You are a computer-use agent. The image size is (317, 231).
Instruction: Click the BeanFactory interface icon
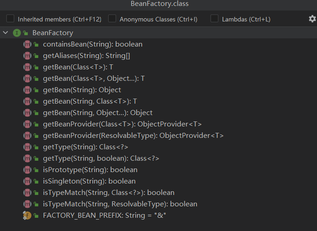[17, 33]
